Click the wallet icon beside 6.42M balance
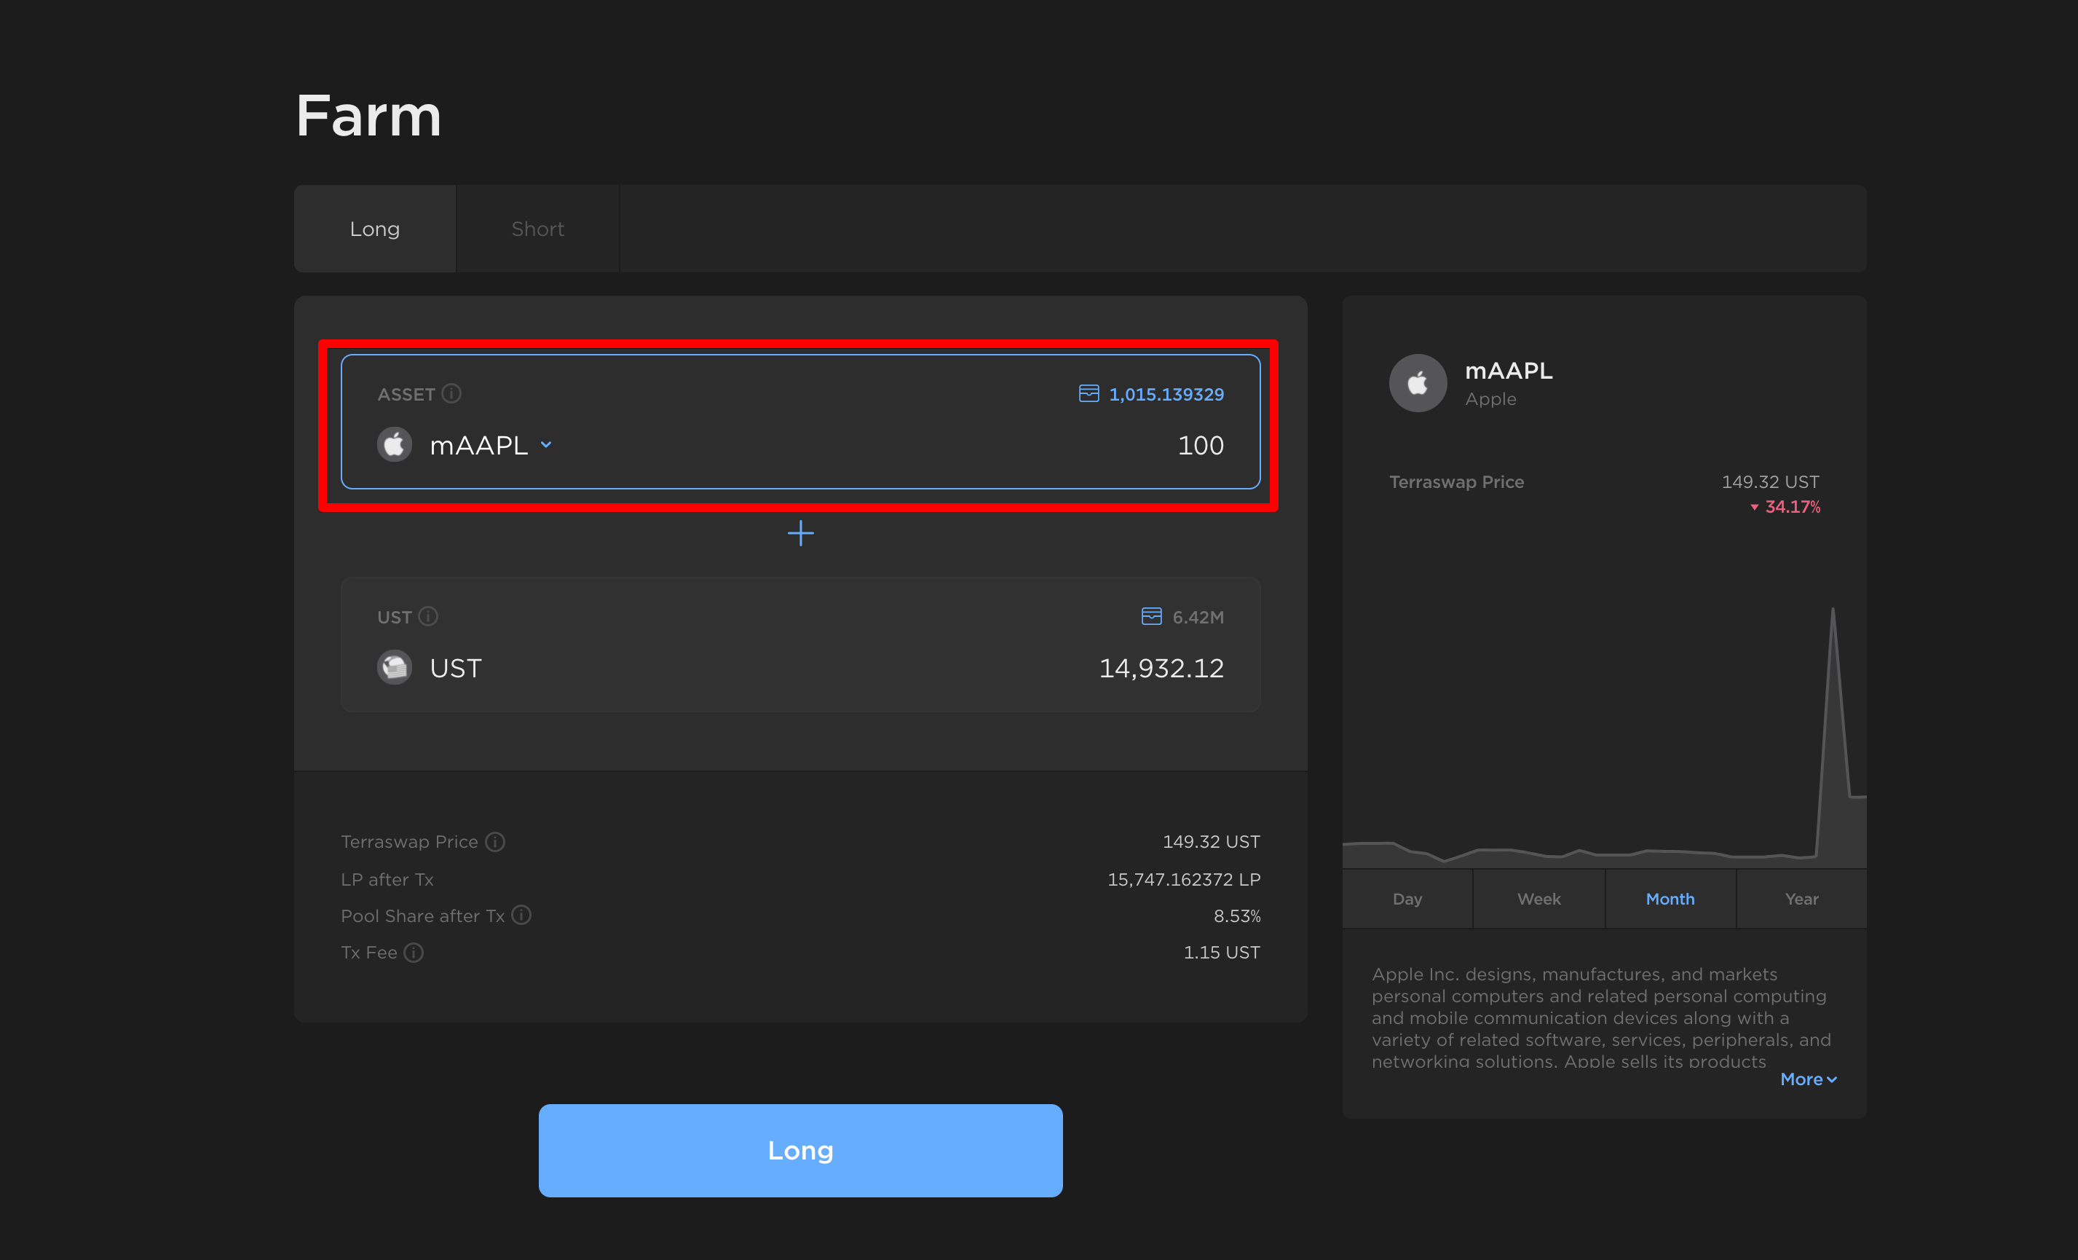Viewport: 2078px width, 1260px height. [x=1150, y=616]
